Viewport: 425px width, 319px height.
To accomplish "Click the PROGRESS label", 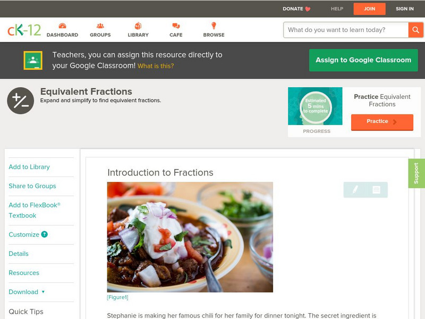I will click(x=317, y=131).
